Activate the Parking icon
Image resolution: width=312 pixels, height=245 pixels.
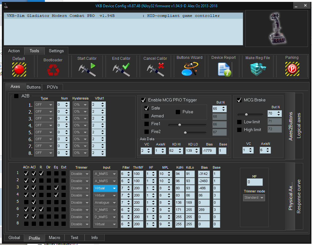tap(292, 69)
